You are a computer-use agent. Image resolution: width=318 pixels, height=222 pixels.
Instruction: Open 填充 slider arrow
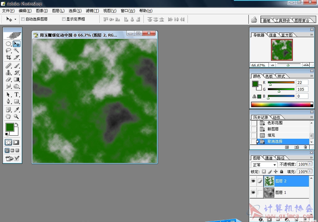tap(310, 172)
